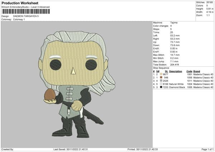Viewport: 215px width, 152px height.
Task: Click the Stitches value 26185
Action: click(x=210, y=3)
